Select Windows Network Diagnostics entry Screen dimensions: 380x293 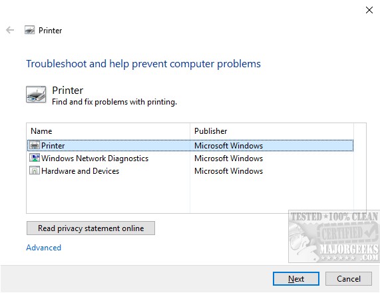pyautogui.click(x=190, y=158)
